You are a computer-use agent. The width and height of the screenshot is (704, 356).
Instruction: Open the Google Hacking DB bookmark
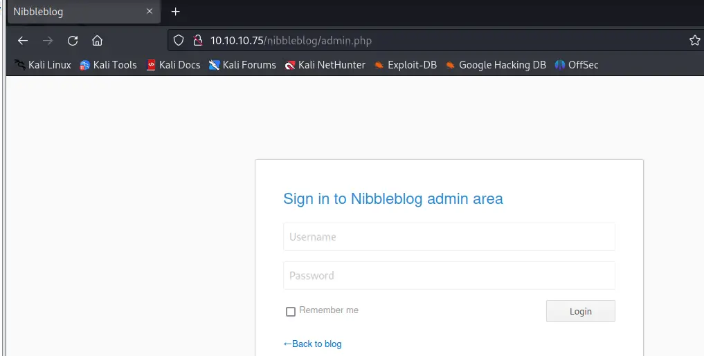click(x=496, y=65)
